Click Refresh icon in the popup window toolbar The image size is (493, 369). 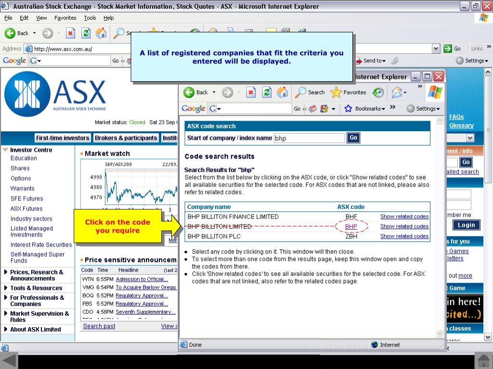click(267, 92)
